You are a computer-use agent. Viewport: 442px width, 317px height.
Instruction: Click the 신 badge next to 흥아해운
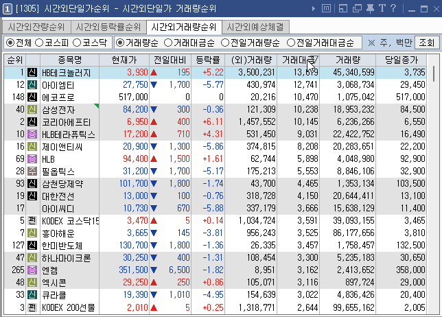point(32,233)
